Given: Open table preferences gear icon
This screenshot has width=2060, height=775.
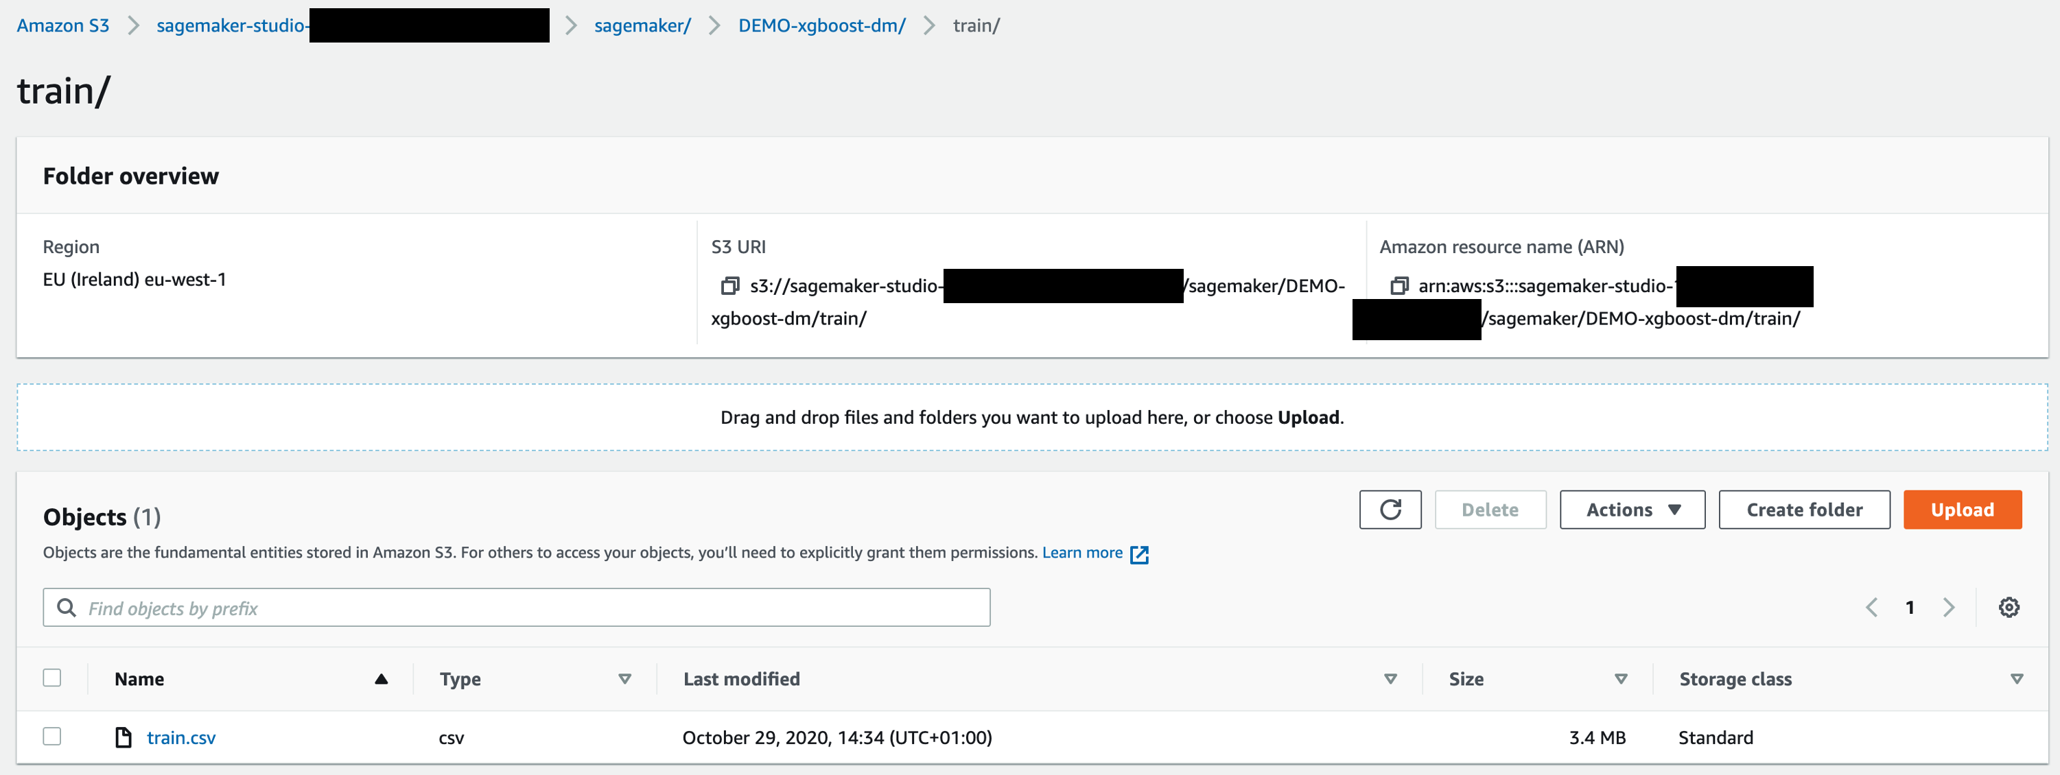Looking at the screenshot, I should [2008, 607].
